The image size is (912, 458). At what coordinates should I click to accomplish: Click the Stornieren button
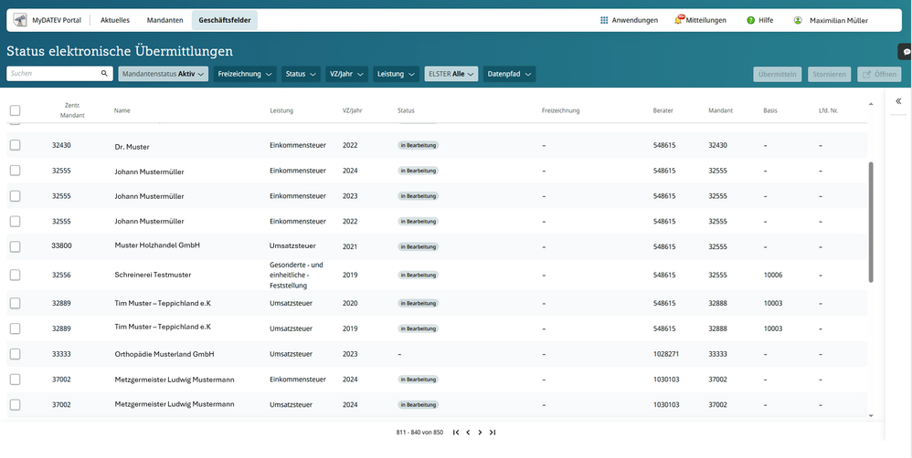829,74
